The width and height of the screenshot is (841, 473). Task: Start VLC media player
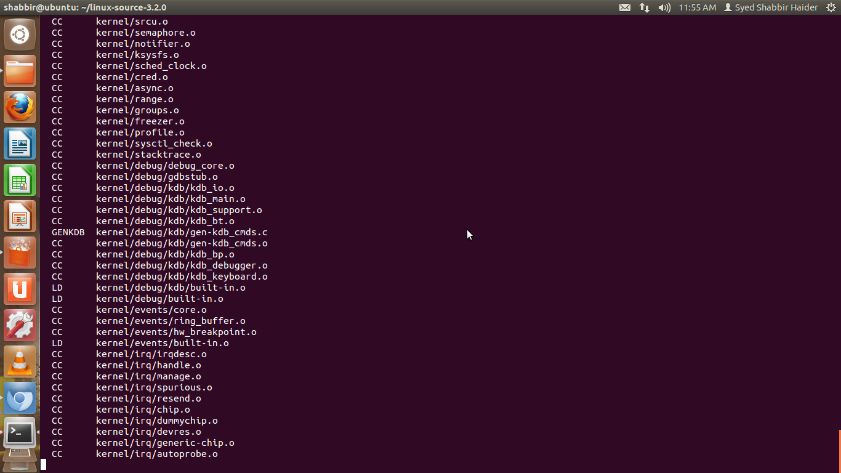coord(20,362)
